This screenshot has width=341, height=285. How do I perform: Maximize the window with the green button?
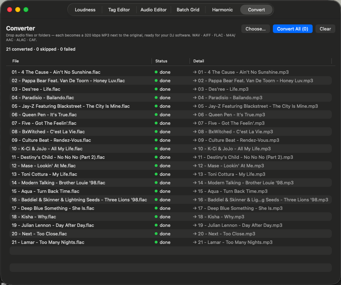tap(26, 10)
